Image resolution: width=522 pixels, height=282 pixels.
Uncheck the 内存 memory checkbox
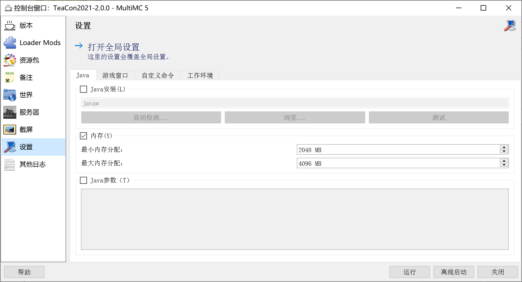point(83,136)
